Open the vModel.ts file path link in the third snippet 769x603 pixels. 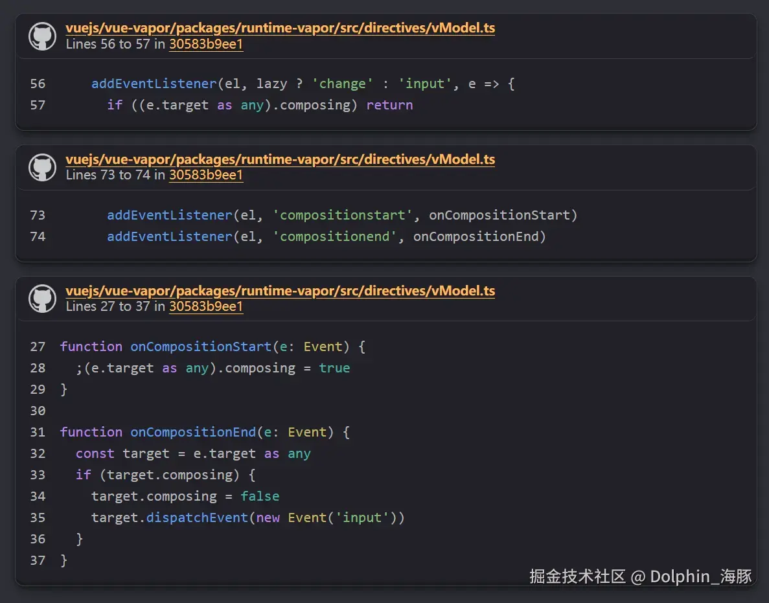coord(280,290)
